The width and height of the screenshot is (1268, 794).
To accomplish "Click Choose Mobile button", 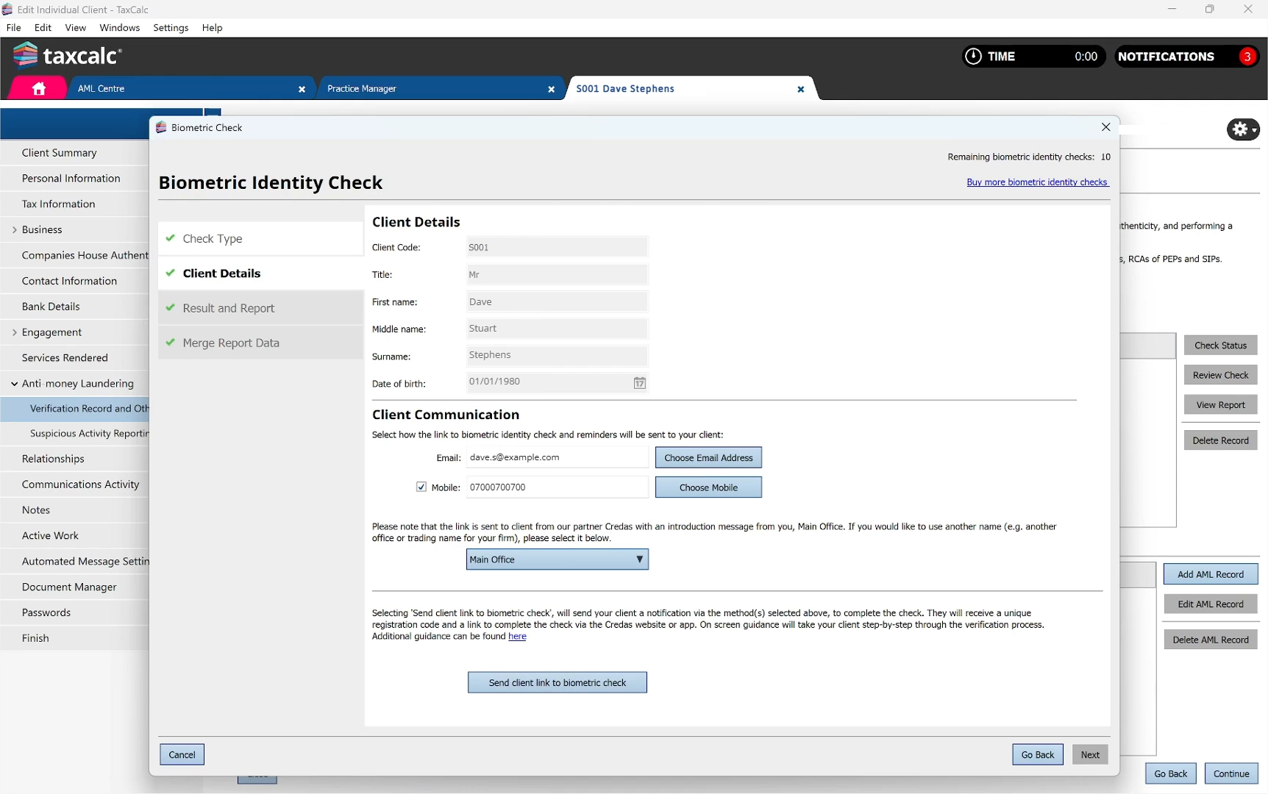I will click(708, 487).
